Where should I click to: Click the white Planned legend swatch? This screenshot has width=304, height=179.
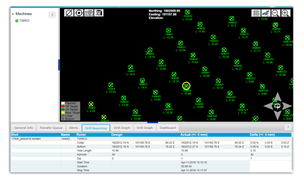coord(63,103)
